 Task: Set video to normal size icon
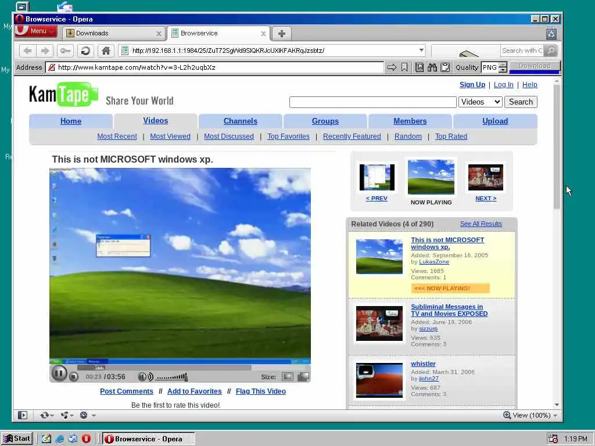[x=288, y=376]
